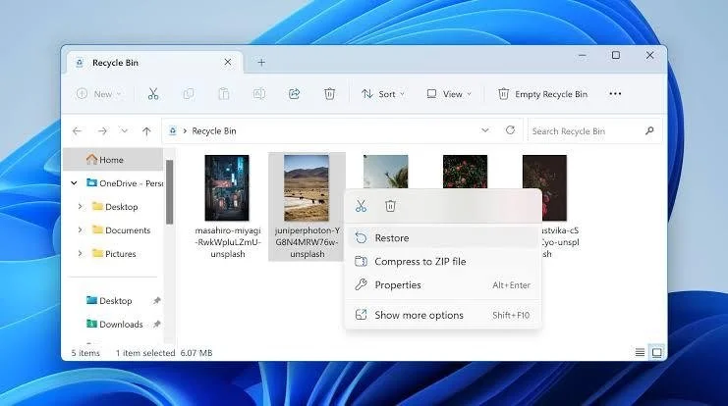The image size is (728, 406).
Task: Unpin Desktop using its pin icon
Action: click(157, 301)
